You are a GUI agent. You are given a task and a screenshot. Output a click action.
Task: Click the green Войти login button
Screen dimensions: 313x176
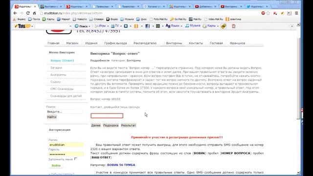[x=56, y=165]
